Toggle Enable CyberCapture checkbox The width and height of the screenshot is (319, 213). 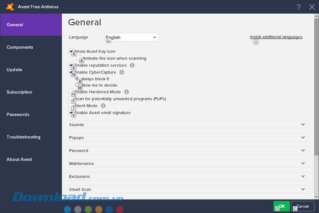pyautogui.click(x=71, y=72)
